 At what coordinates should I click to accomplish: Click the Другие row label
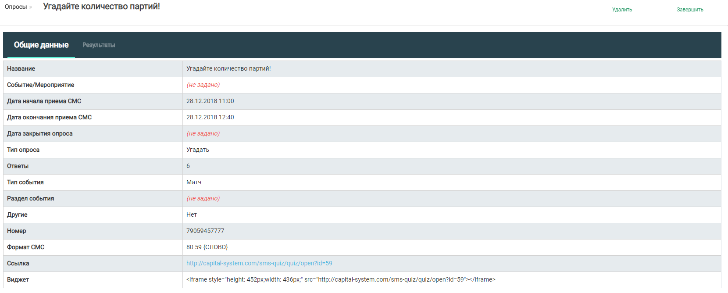pos(17,214)
